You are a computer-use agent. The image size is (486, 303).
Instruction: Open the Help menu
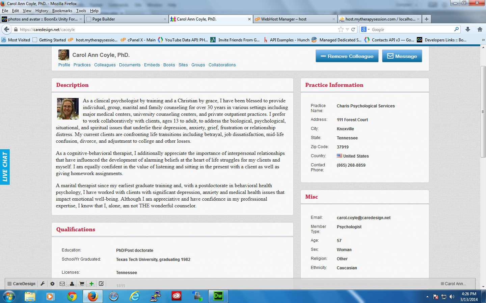(94, 11)
